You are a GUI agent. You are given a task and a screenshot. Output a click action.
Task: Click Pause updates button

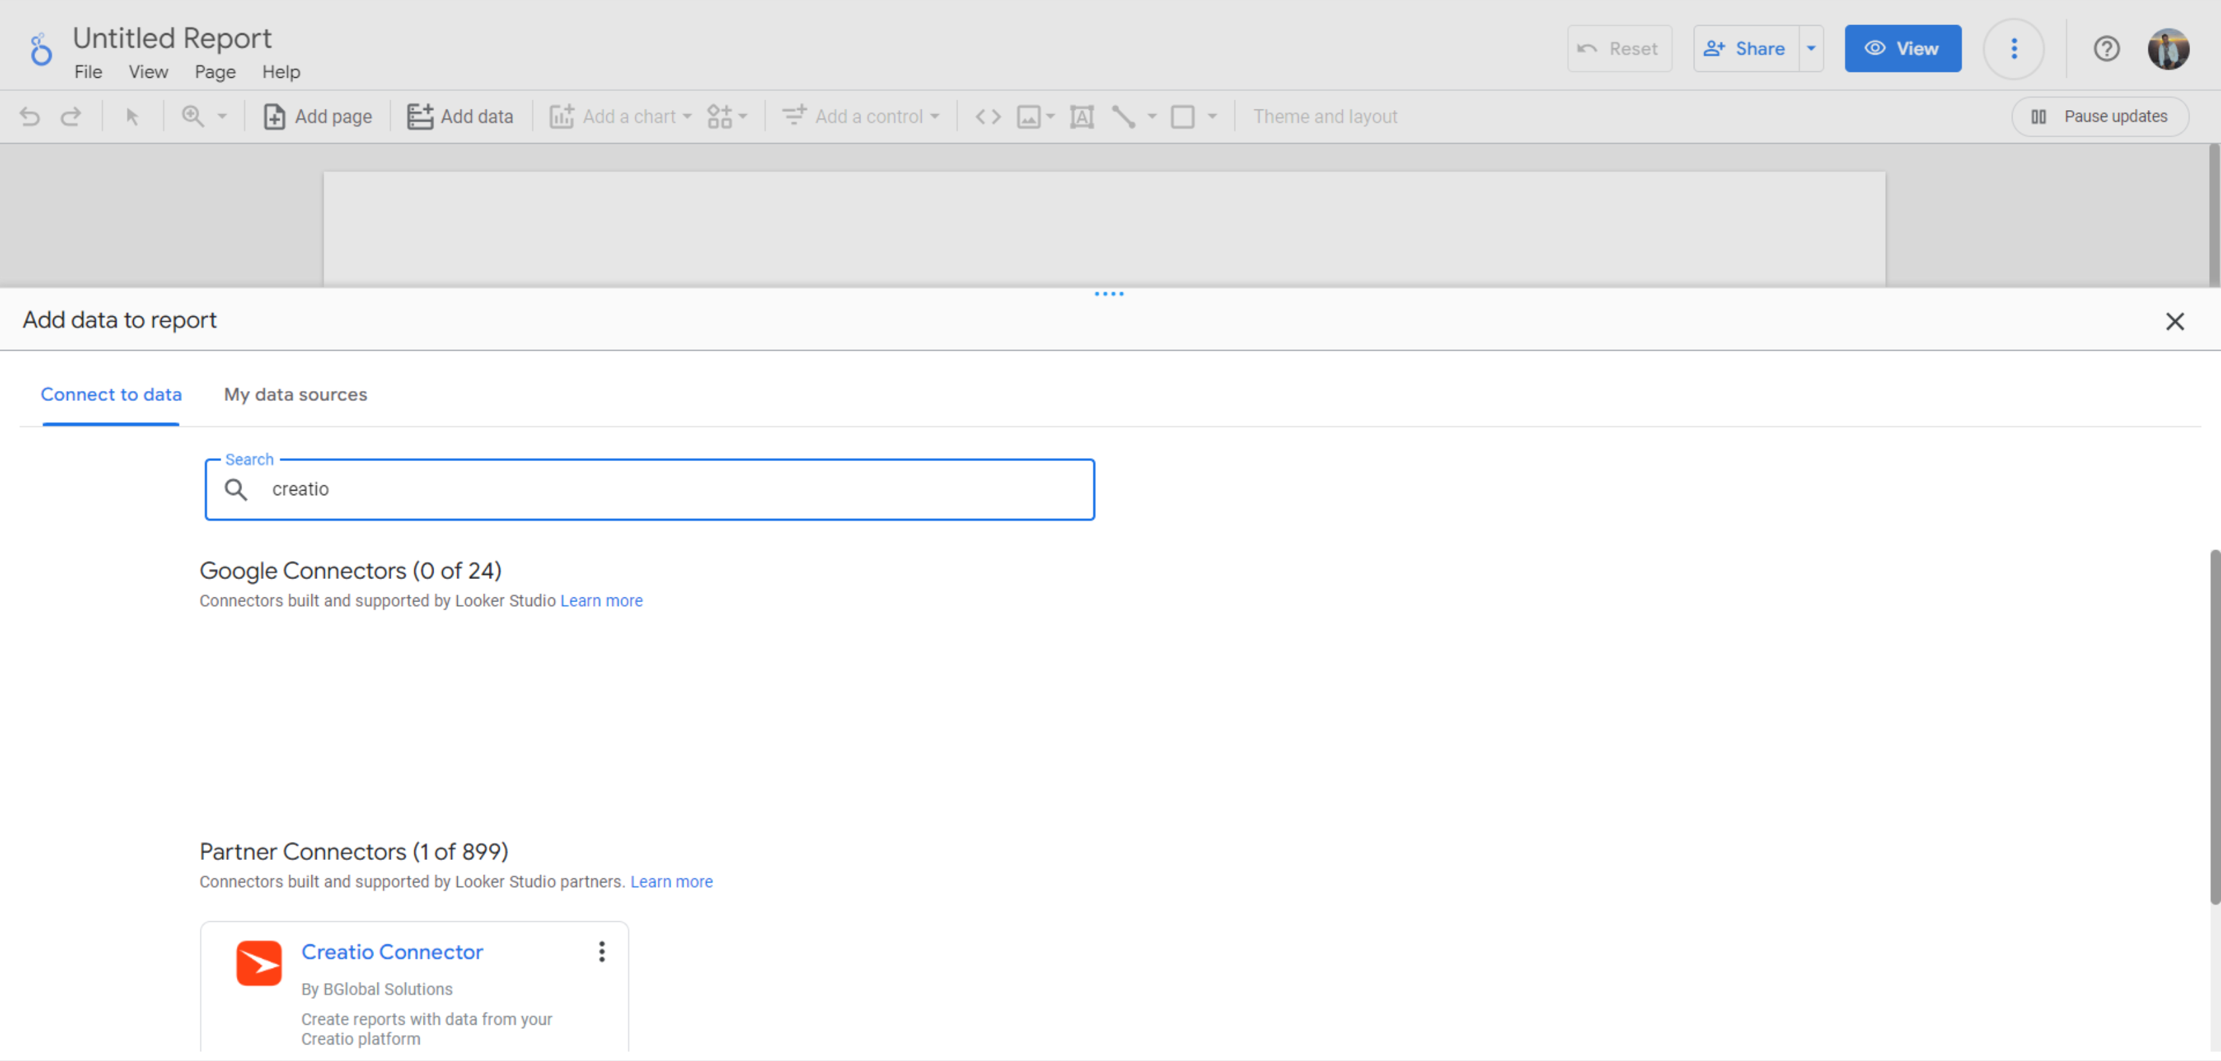pyautogui.click(x=2100, y=116)
